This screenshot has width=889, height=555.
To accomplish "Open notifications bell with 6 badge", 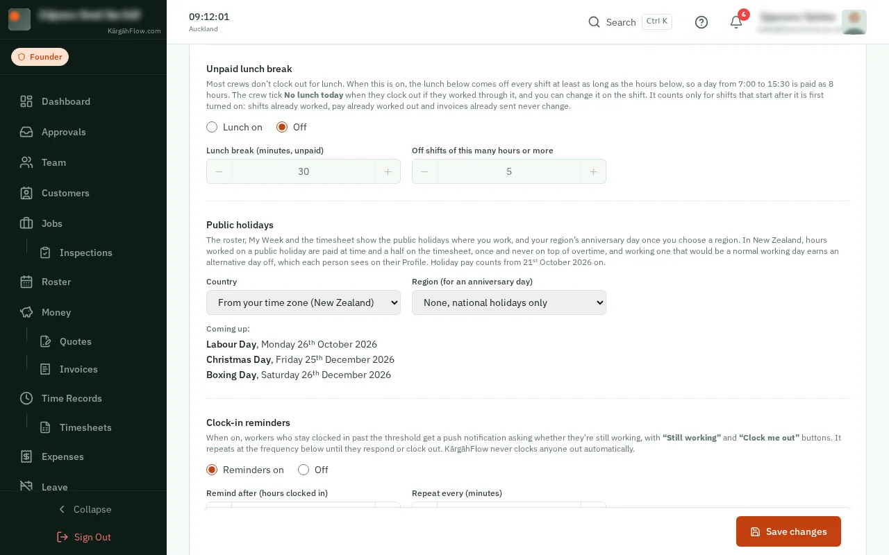I will (x=736, y=22).
